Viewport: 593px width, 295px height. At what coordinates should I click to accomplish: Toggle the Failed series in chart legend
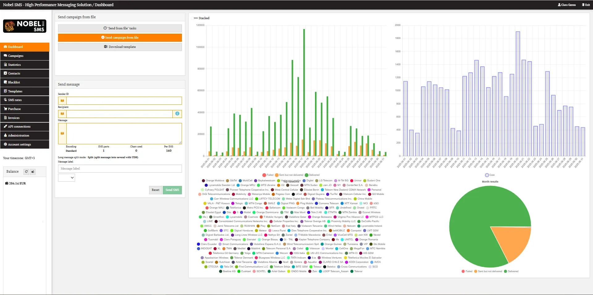pyautogui.click(x=268, y=175)
